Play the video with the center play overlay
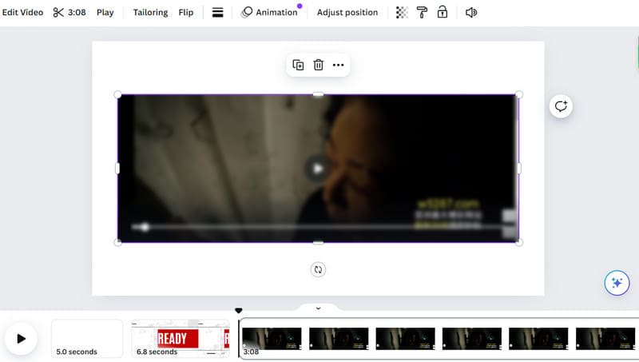639x362 pixels. click(x=318, y=169)
